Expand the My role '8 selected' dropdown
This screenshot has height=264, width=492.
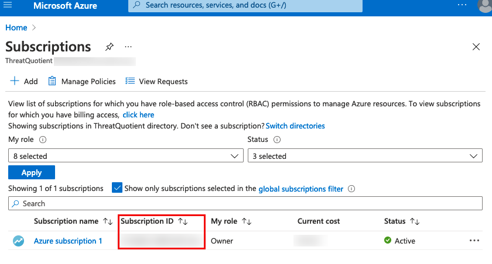126,155
